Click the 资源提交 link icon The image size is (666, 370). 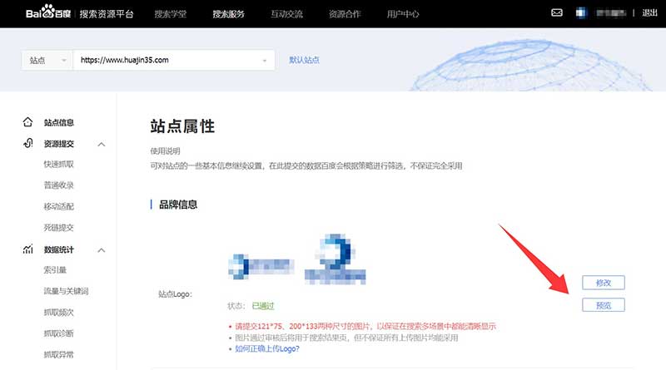[28, 144]
